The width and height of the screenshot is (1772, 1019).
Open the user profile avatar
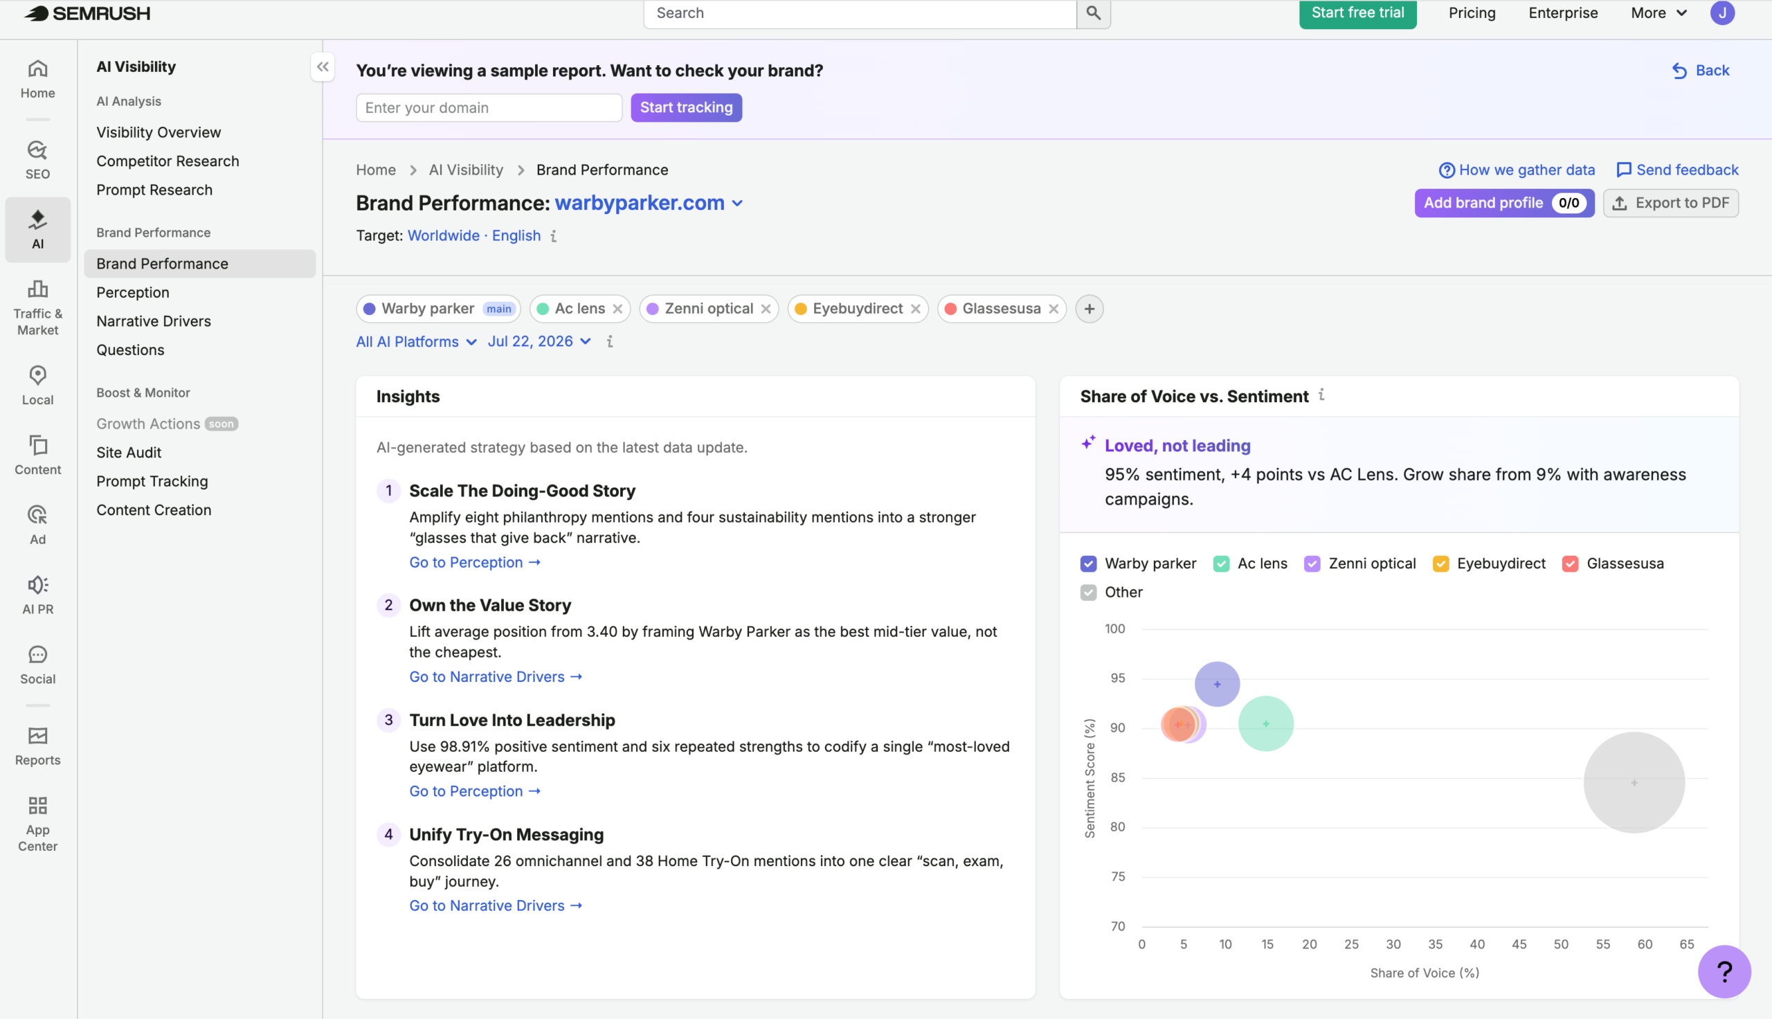[x=1722, y=12]
